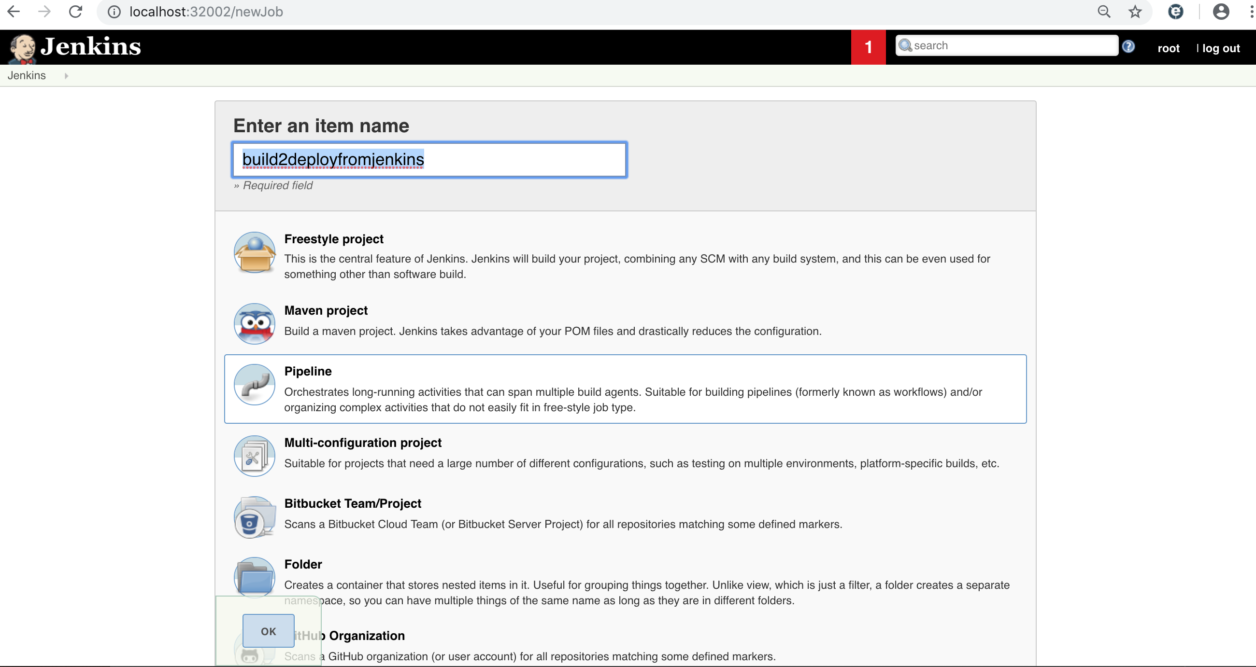Click the Multi-configuration project icon

pyautogui.click(x=254, y=456)
